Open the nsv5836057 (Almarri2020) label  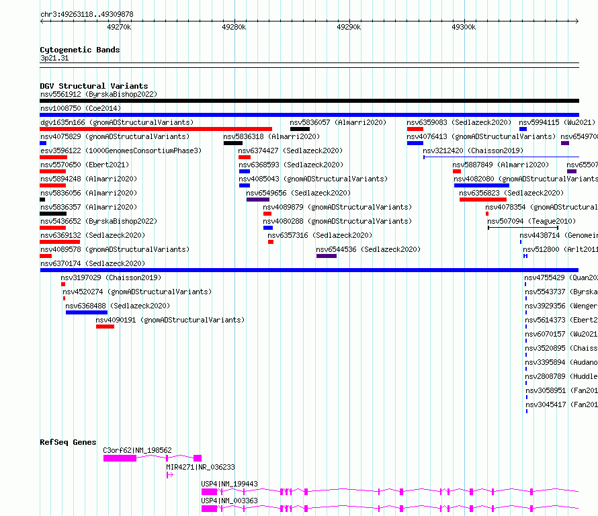(338, 122)
